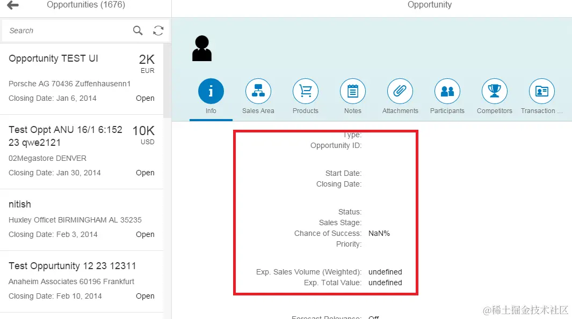
Task: Click Porsche AG 70436 Zuffenhausenn1 text
Action: tap(70, 84)
